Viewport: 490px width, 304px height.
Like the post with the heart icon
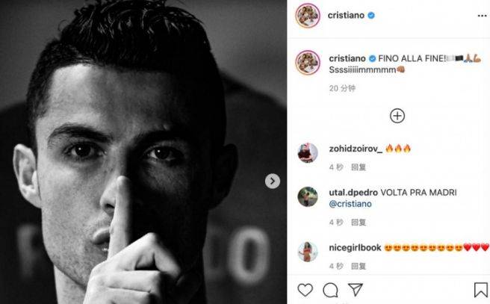coord(305,290)
